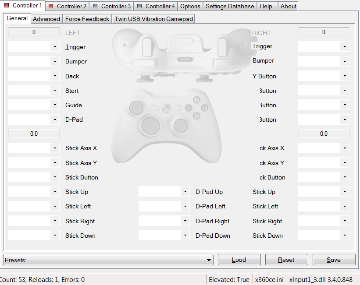This screenshot has height=285, width=360.
Task: Open the Options tab
Action: [x=190, y=6]
